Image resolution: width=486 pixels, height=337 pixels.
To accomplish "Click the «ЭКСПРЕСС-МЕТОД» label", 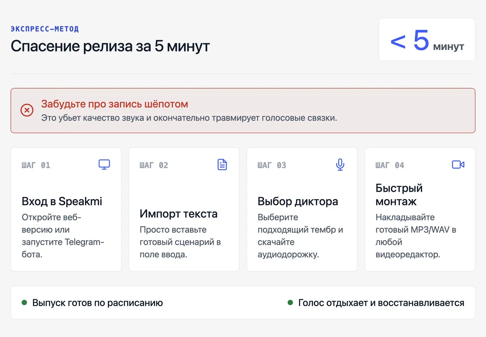I will [45, 29].
